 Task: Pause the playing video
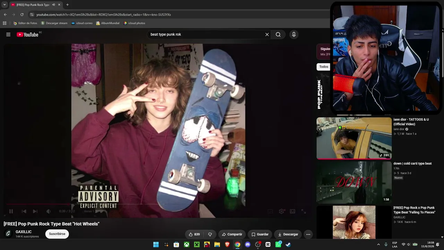coord(11,211)
